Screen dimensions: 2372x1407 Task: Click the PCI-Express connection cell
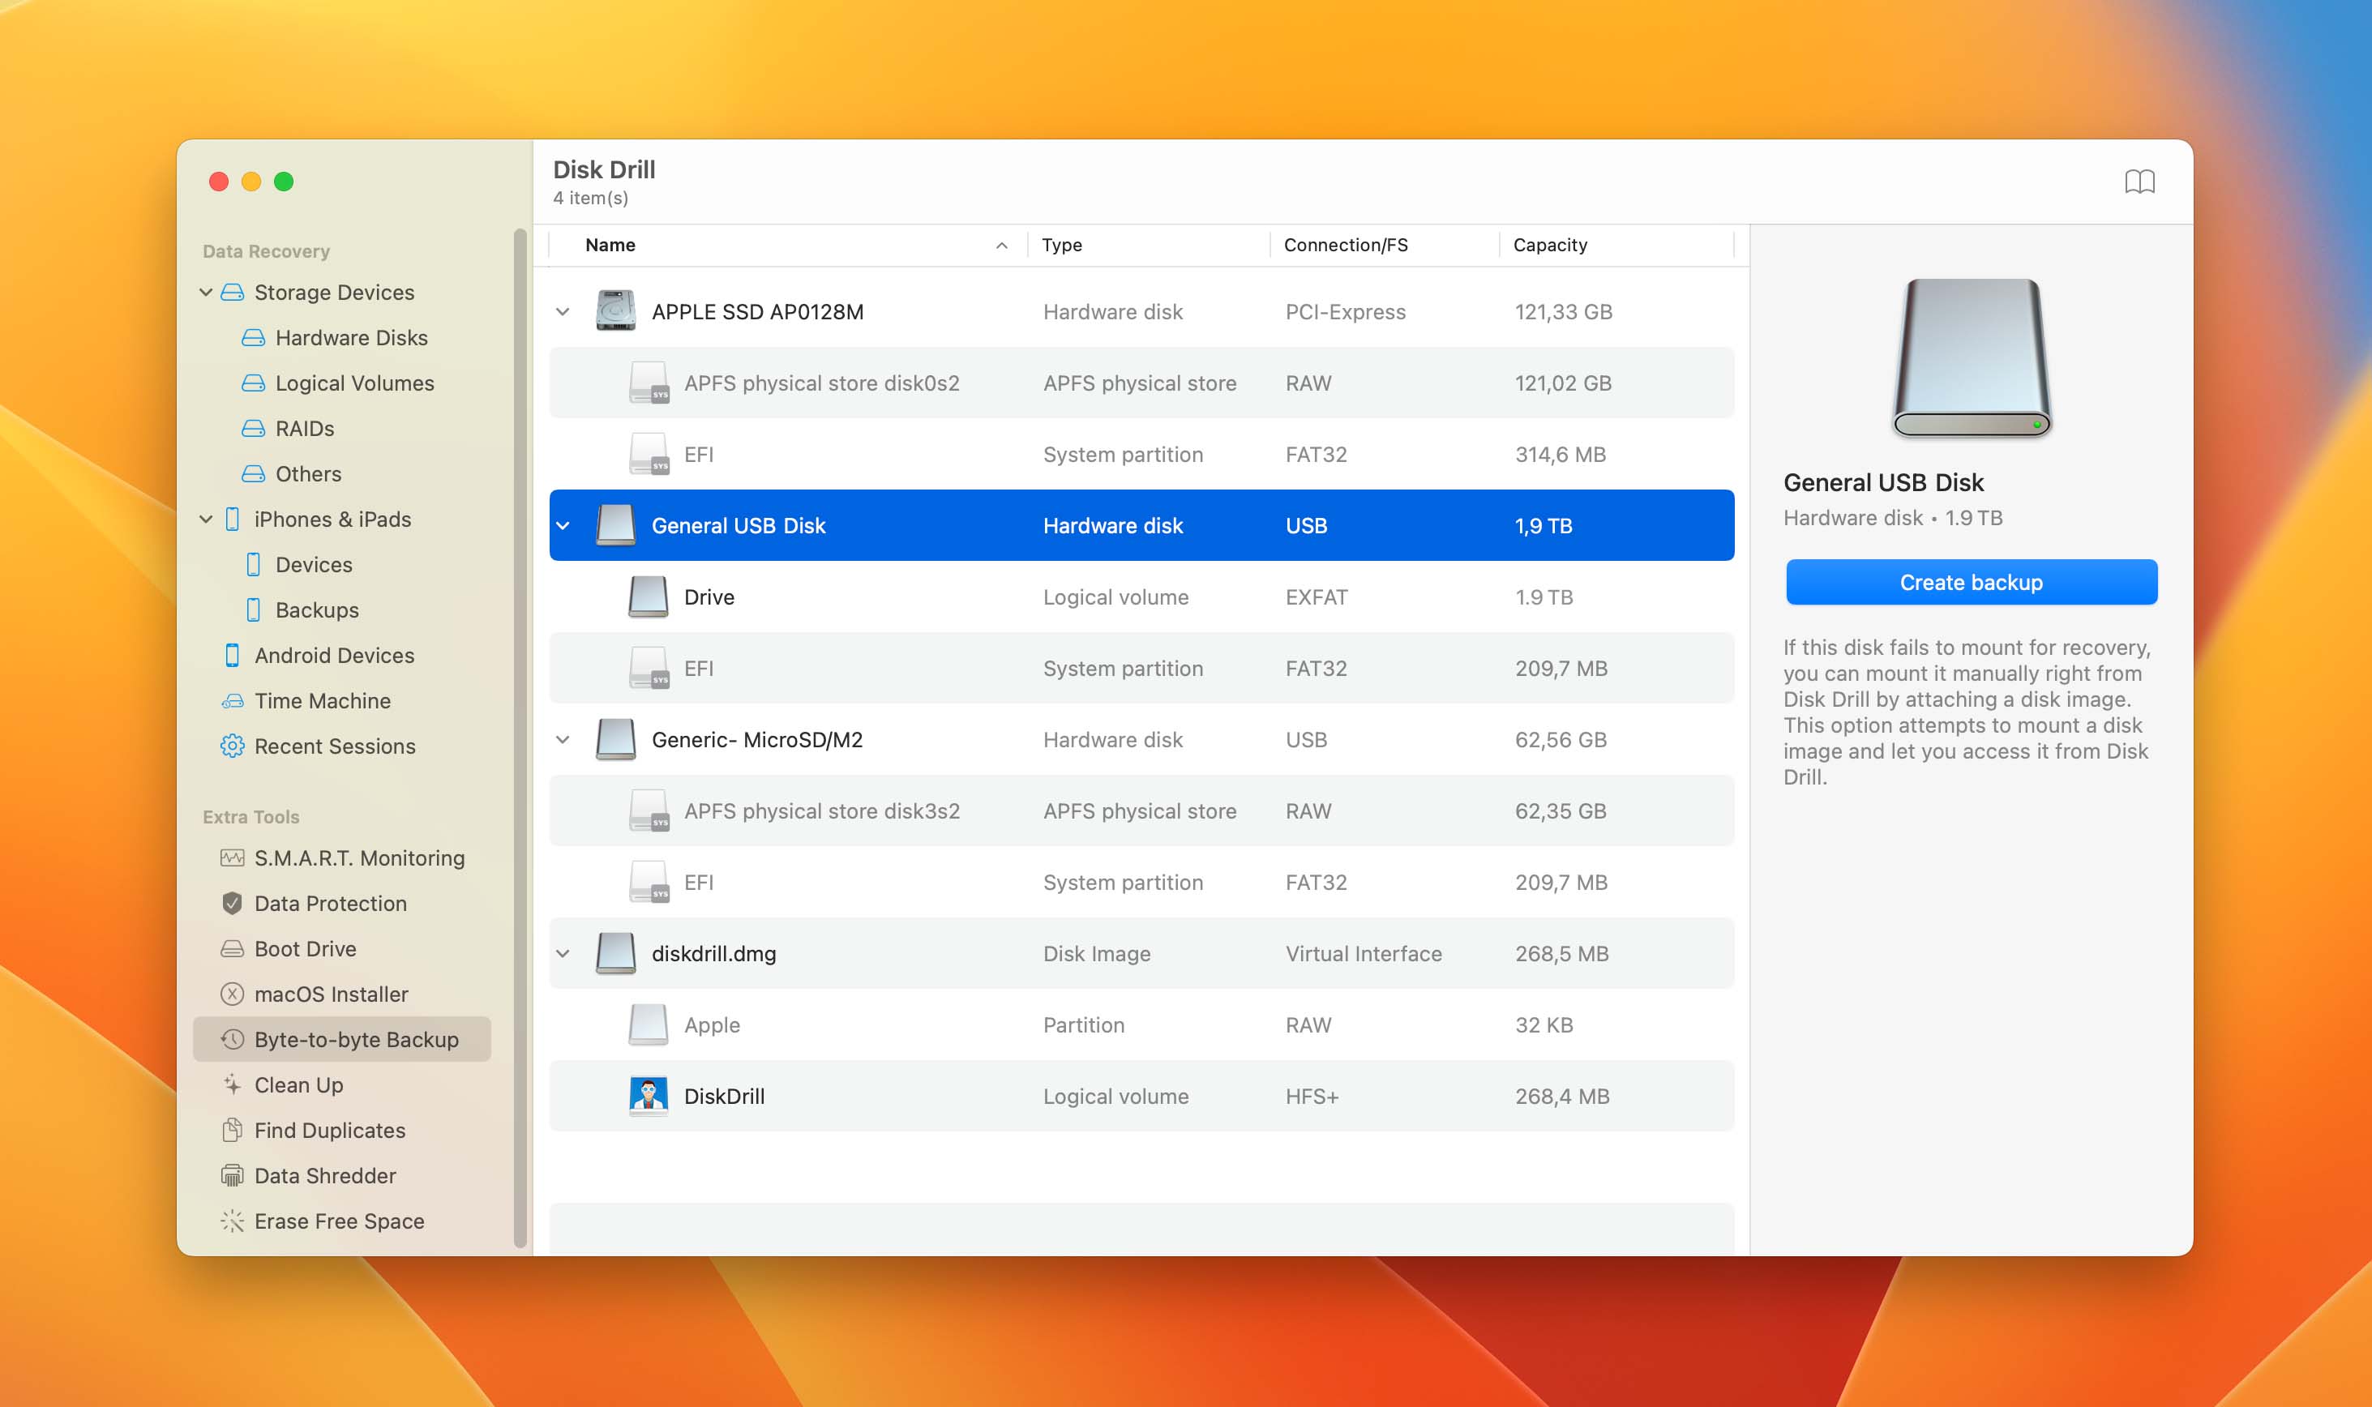pos(1345,312)
